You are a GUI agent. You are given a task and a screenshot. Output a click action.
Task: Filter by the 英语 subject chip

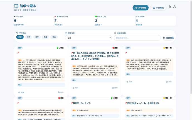click(x=54, y=37)
